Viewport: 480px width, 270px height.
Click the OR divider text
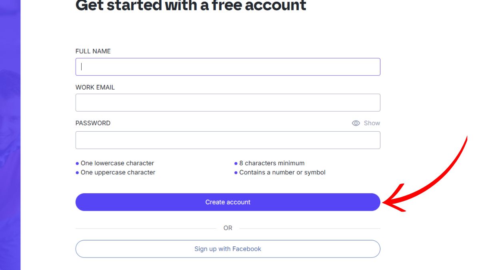(228, 228)
